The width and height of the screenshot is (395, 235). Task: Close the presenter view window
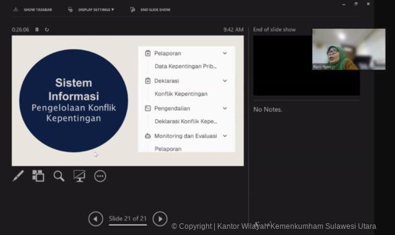(368, 4)
